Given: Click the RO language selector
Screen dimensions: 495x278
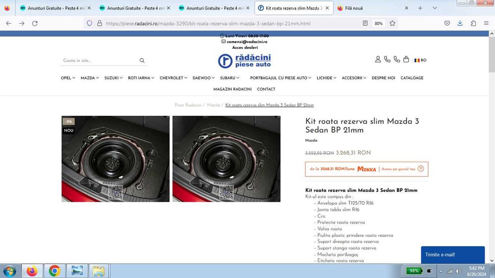Looking at the screenshot, I should tap(420, 60).
